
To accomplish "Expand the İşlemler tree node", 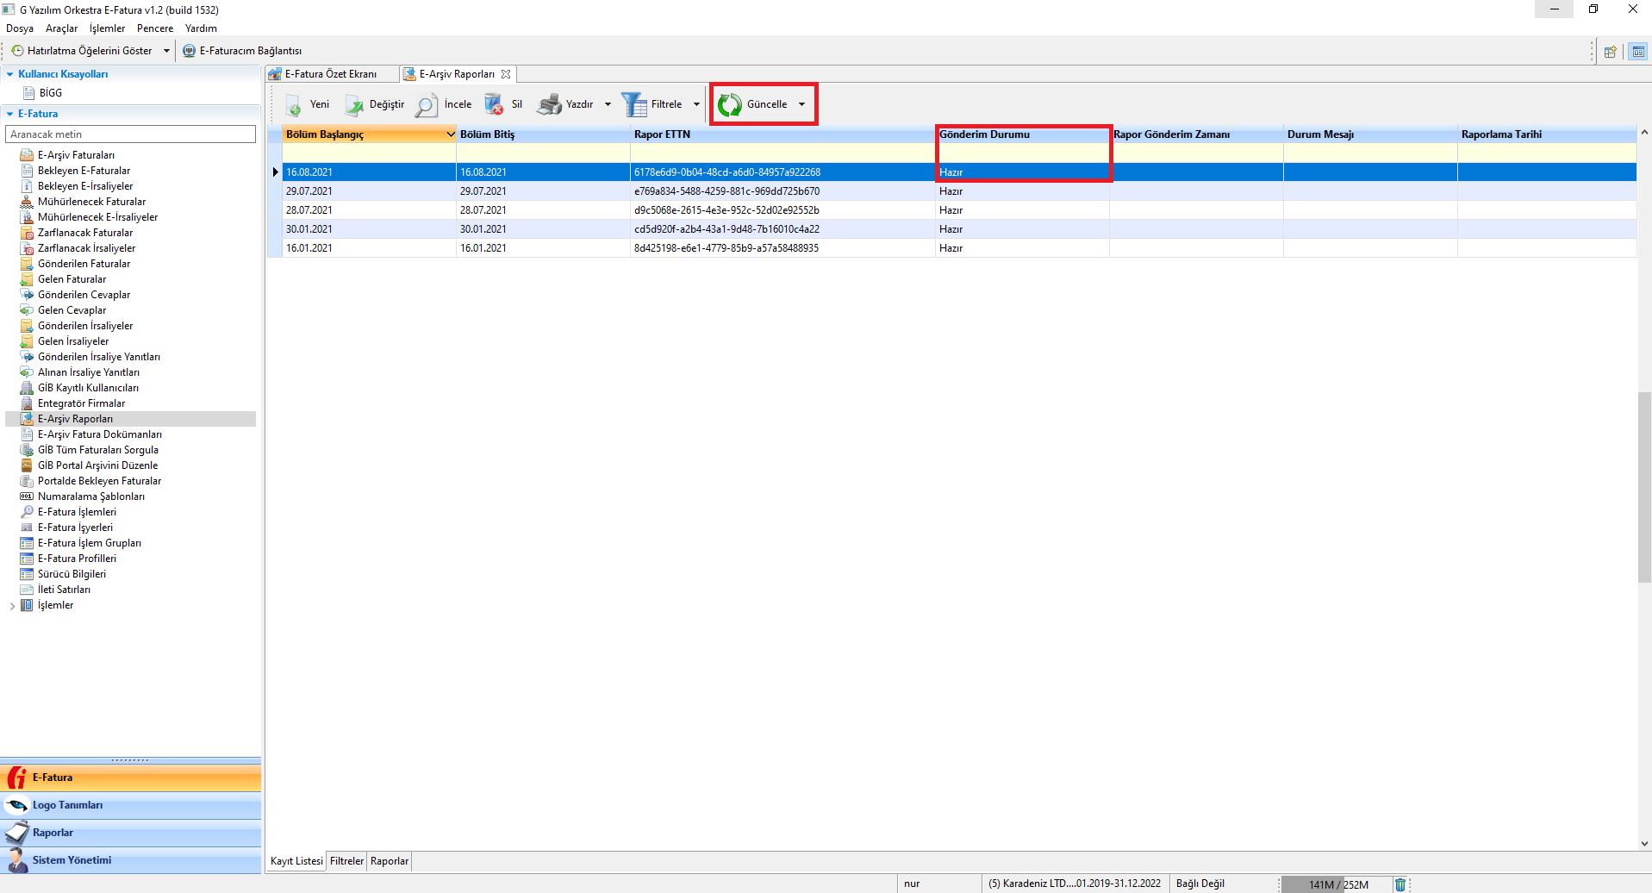I will pyautogui.click(x=12, y=606).
